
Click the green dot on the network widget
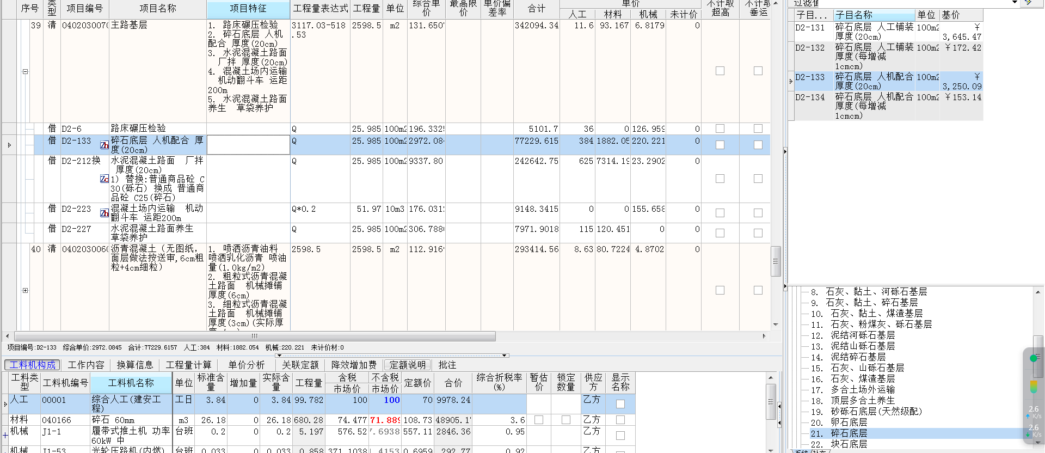click(x=1034, y=358)
